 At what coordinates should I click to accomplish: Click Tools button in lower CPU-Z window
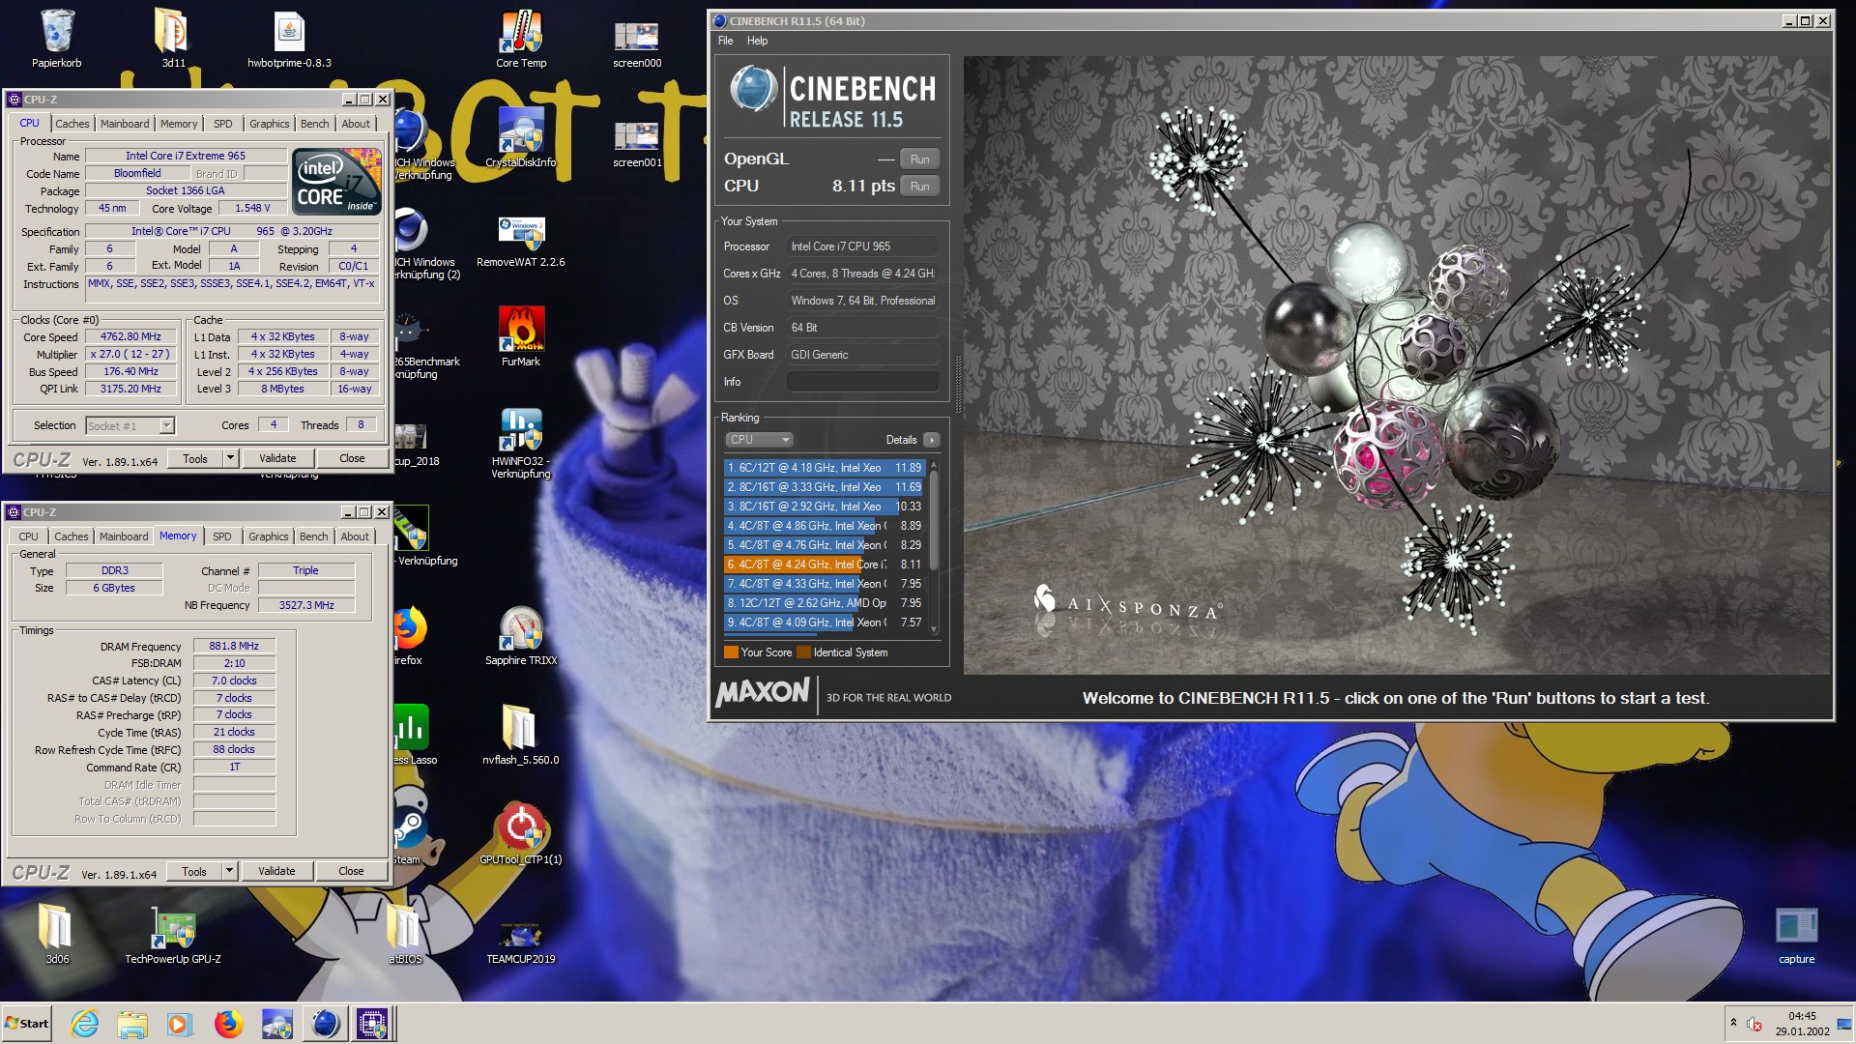194,871
